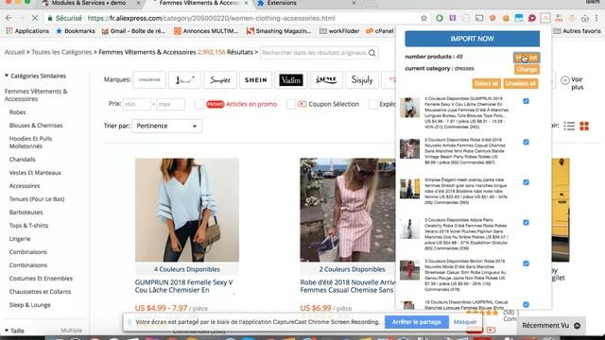
Task: Switch to list view icon
Action: (569, 126)
